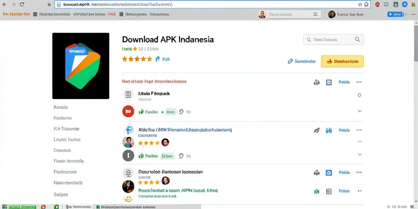Screen dimensions: 418x209
Task: Click 'Palala' link in the first row
Action: (344, 82)
